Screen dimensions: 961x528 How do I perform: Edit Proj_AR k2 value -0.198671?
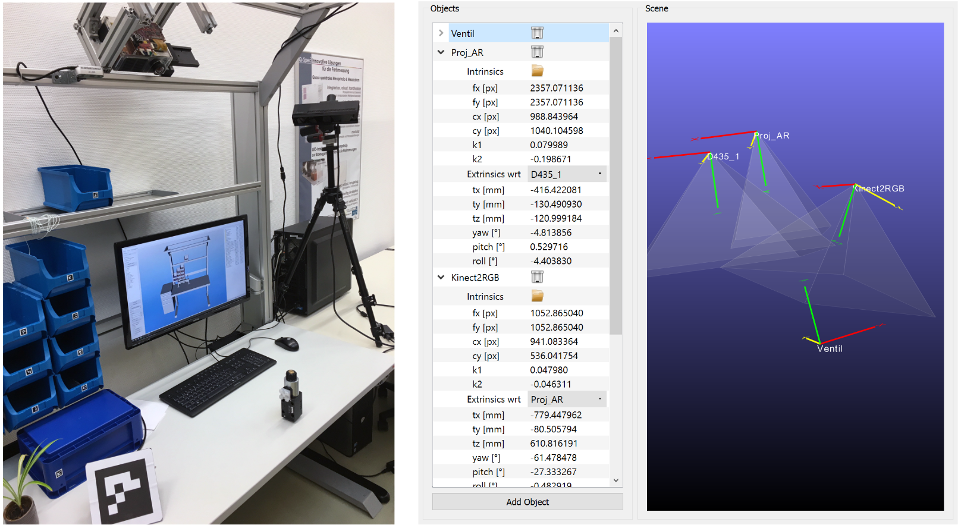pyautogui.click(x=551, y=159)
